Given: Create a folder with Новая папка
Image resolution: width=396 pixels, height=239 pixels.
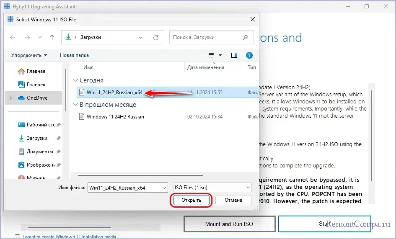Looking at the screenshot, I should [x=74, y=55].
